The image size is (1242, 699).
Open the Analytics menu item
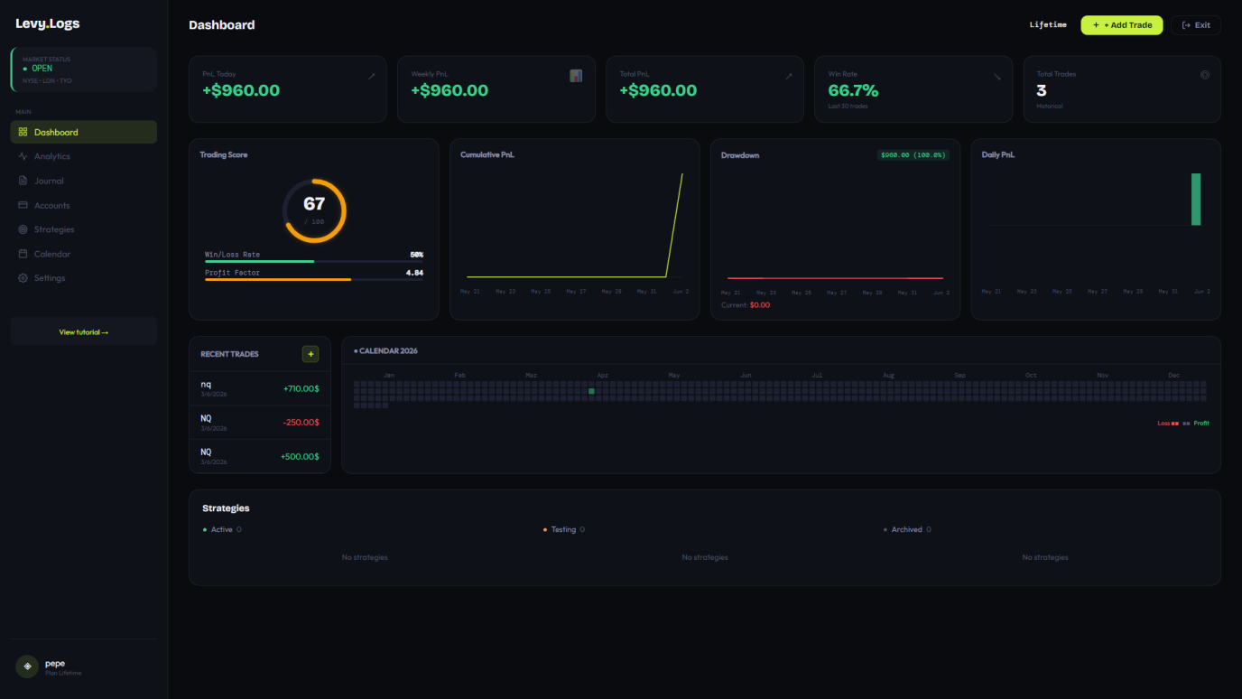(83, 156)
